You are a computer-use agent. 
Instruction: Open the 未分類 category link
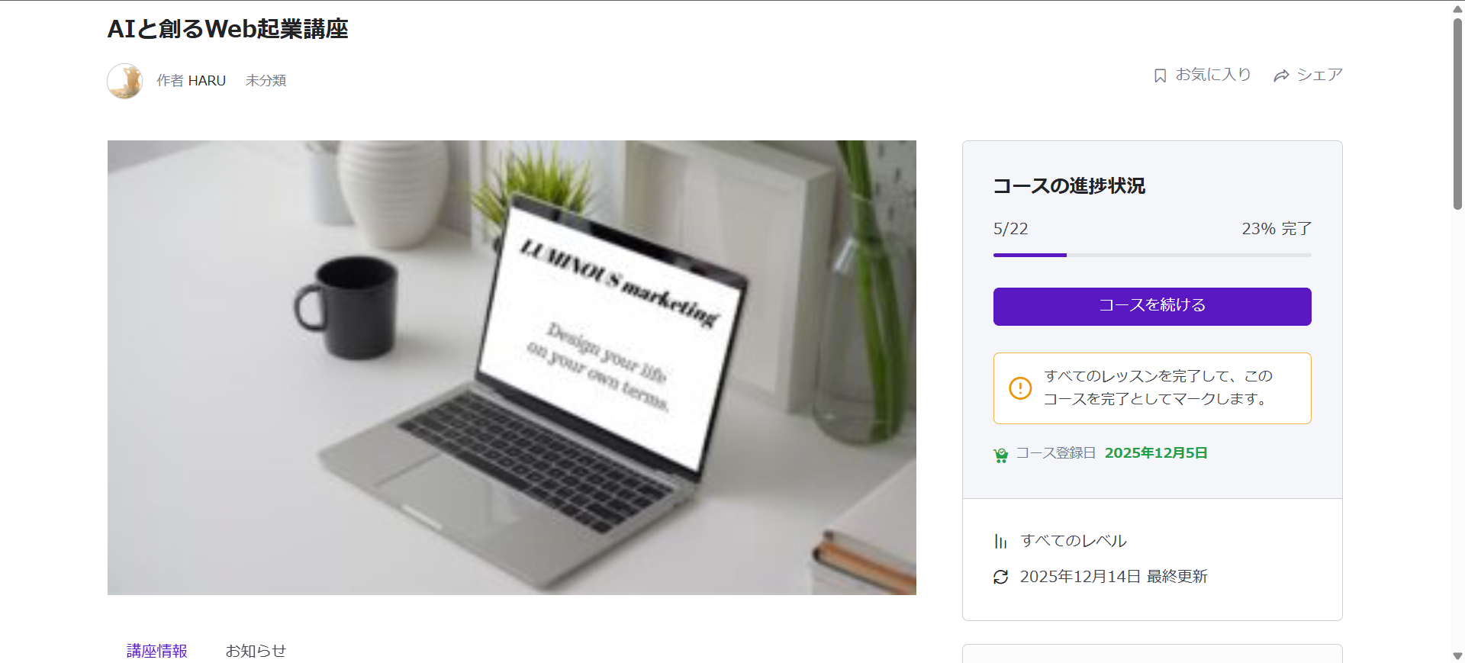tap(266, 81)
